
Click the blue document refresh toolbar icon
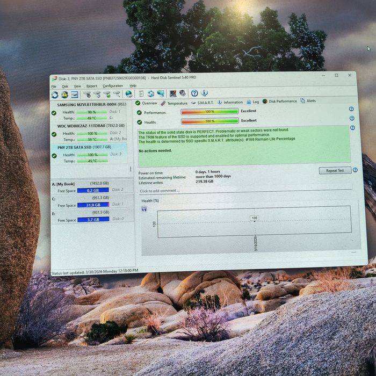[x=151, y=93]
